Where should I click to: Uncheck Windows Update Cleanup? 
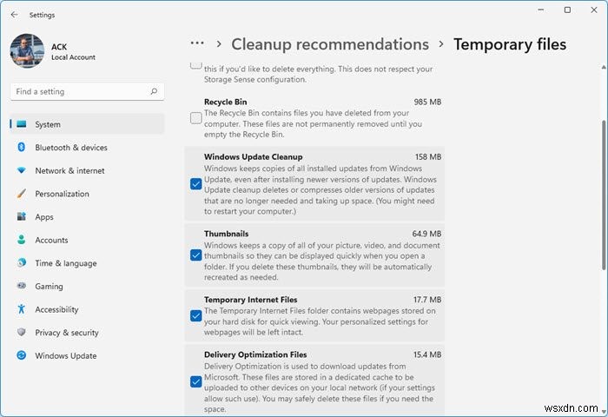(196, 183)
